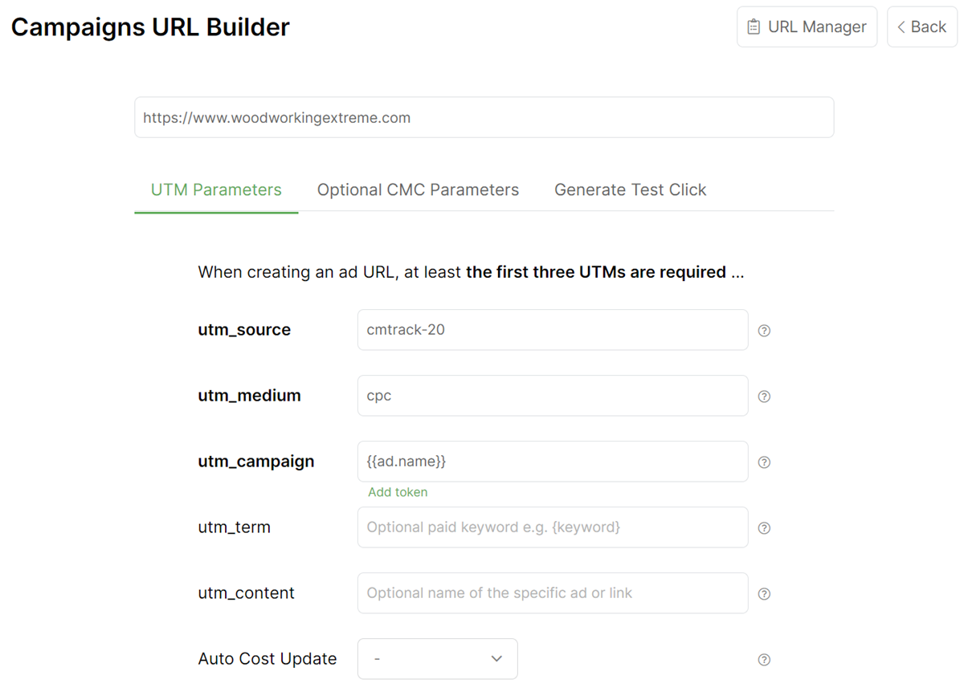Show help for utm_content field
The image size is (964, 700).
click(x=764, y=594)
